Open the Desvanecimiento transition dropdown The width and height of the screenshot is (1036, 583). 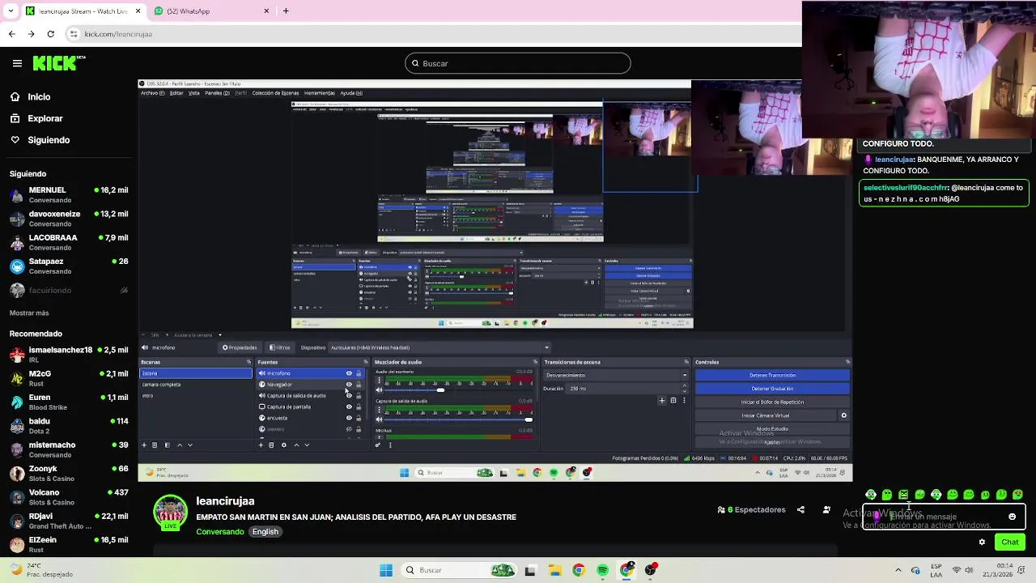(617, 375)
